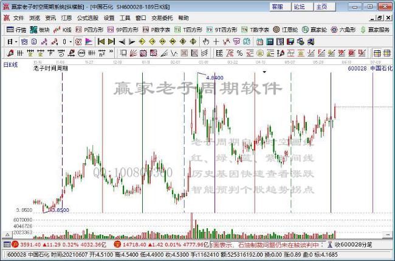Select the crosshair cursor tool
Image resolution: width=395 pixels, height=261 pixels.
coord(216,41)
